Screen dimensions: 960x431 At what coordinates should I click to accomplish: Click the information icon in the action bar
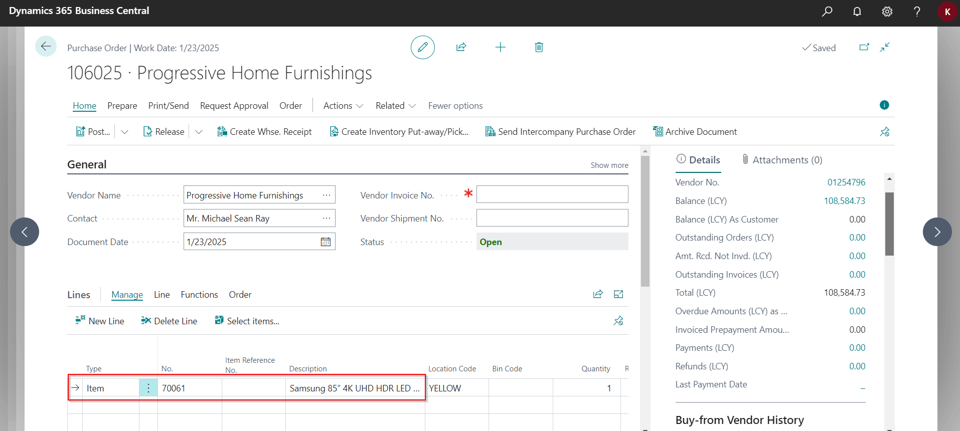tap(884, 105)
